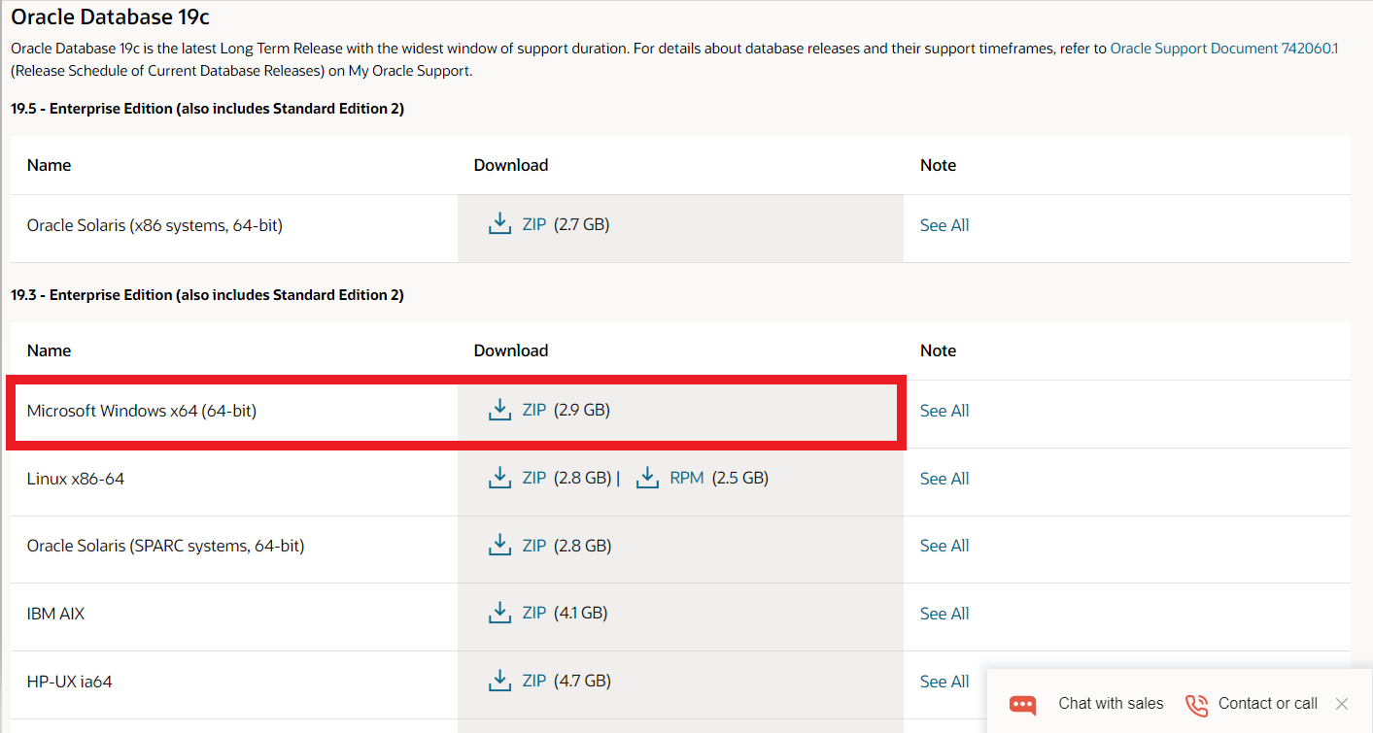Click Contact or call button
This screenshot has height=733, width=1373.
[1268, 704]
